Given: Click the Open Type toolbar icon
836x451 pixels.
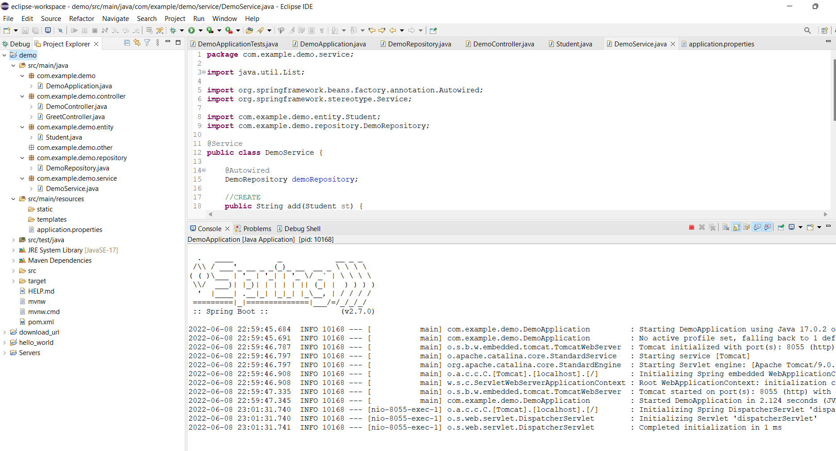Looking at the screenshot, I should point(250,30).
